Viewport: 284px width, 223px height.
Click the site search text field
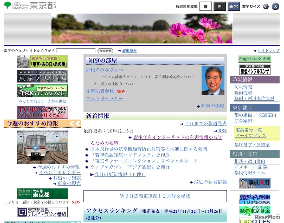point(76,51)
